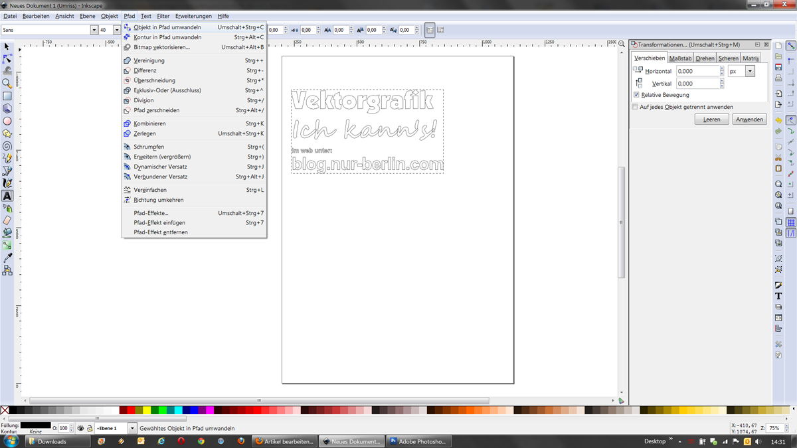Select the Selector arrow tool

pyautogui.click(x=7, y=46)
